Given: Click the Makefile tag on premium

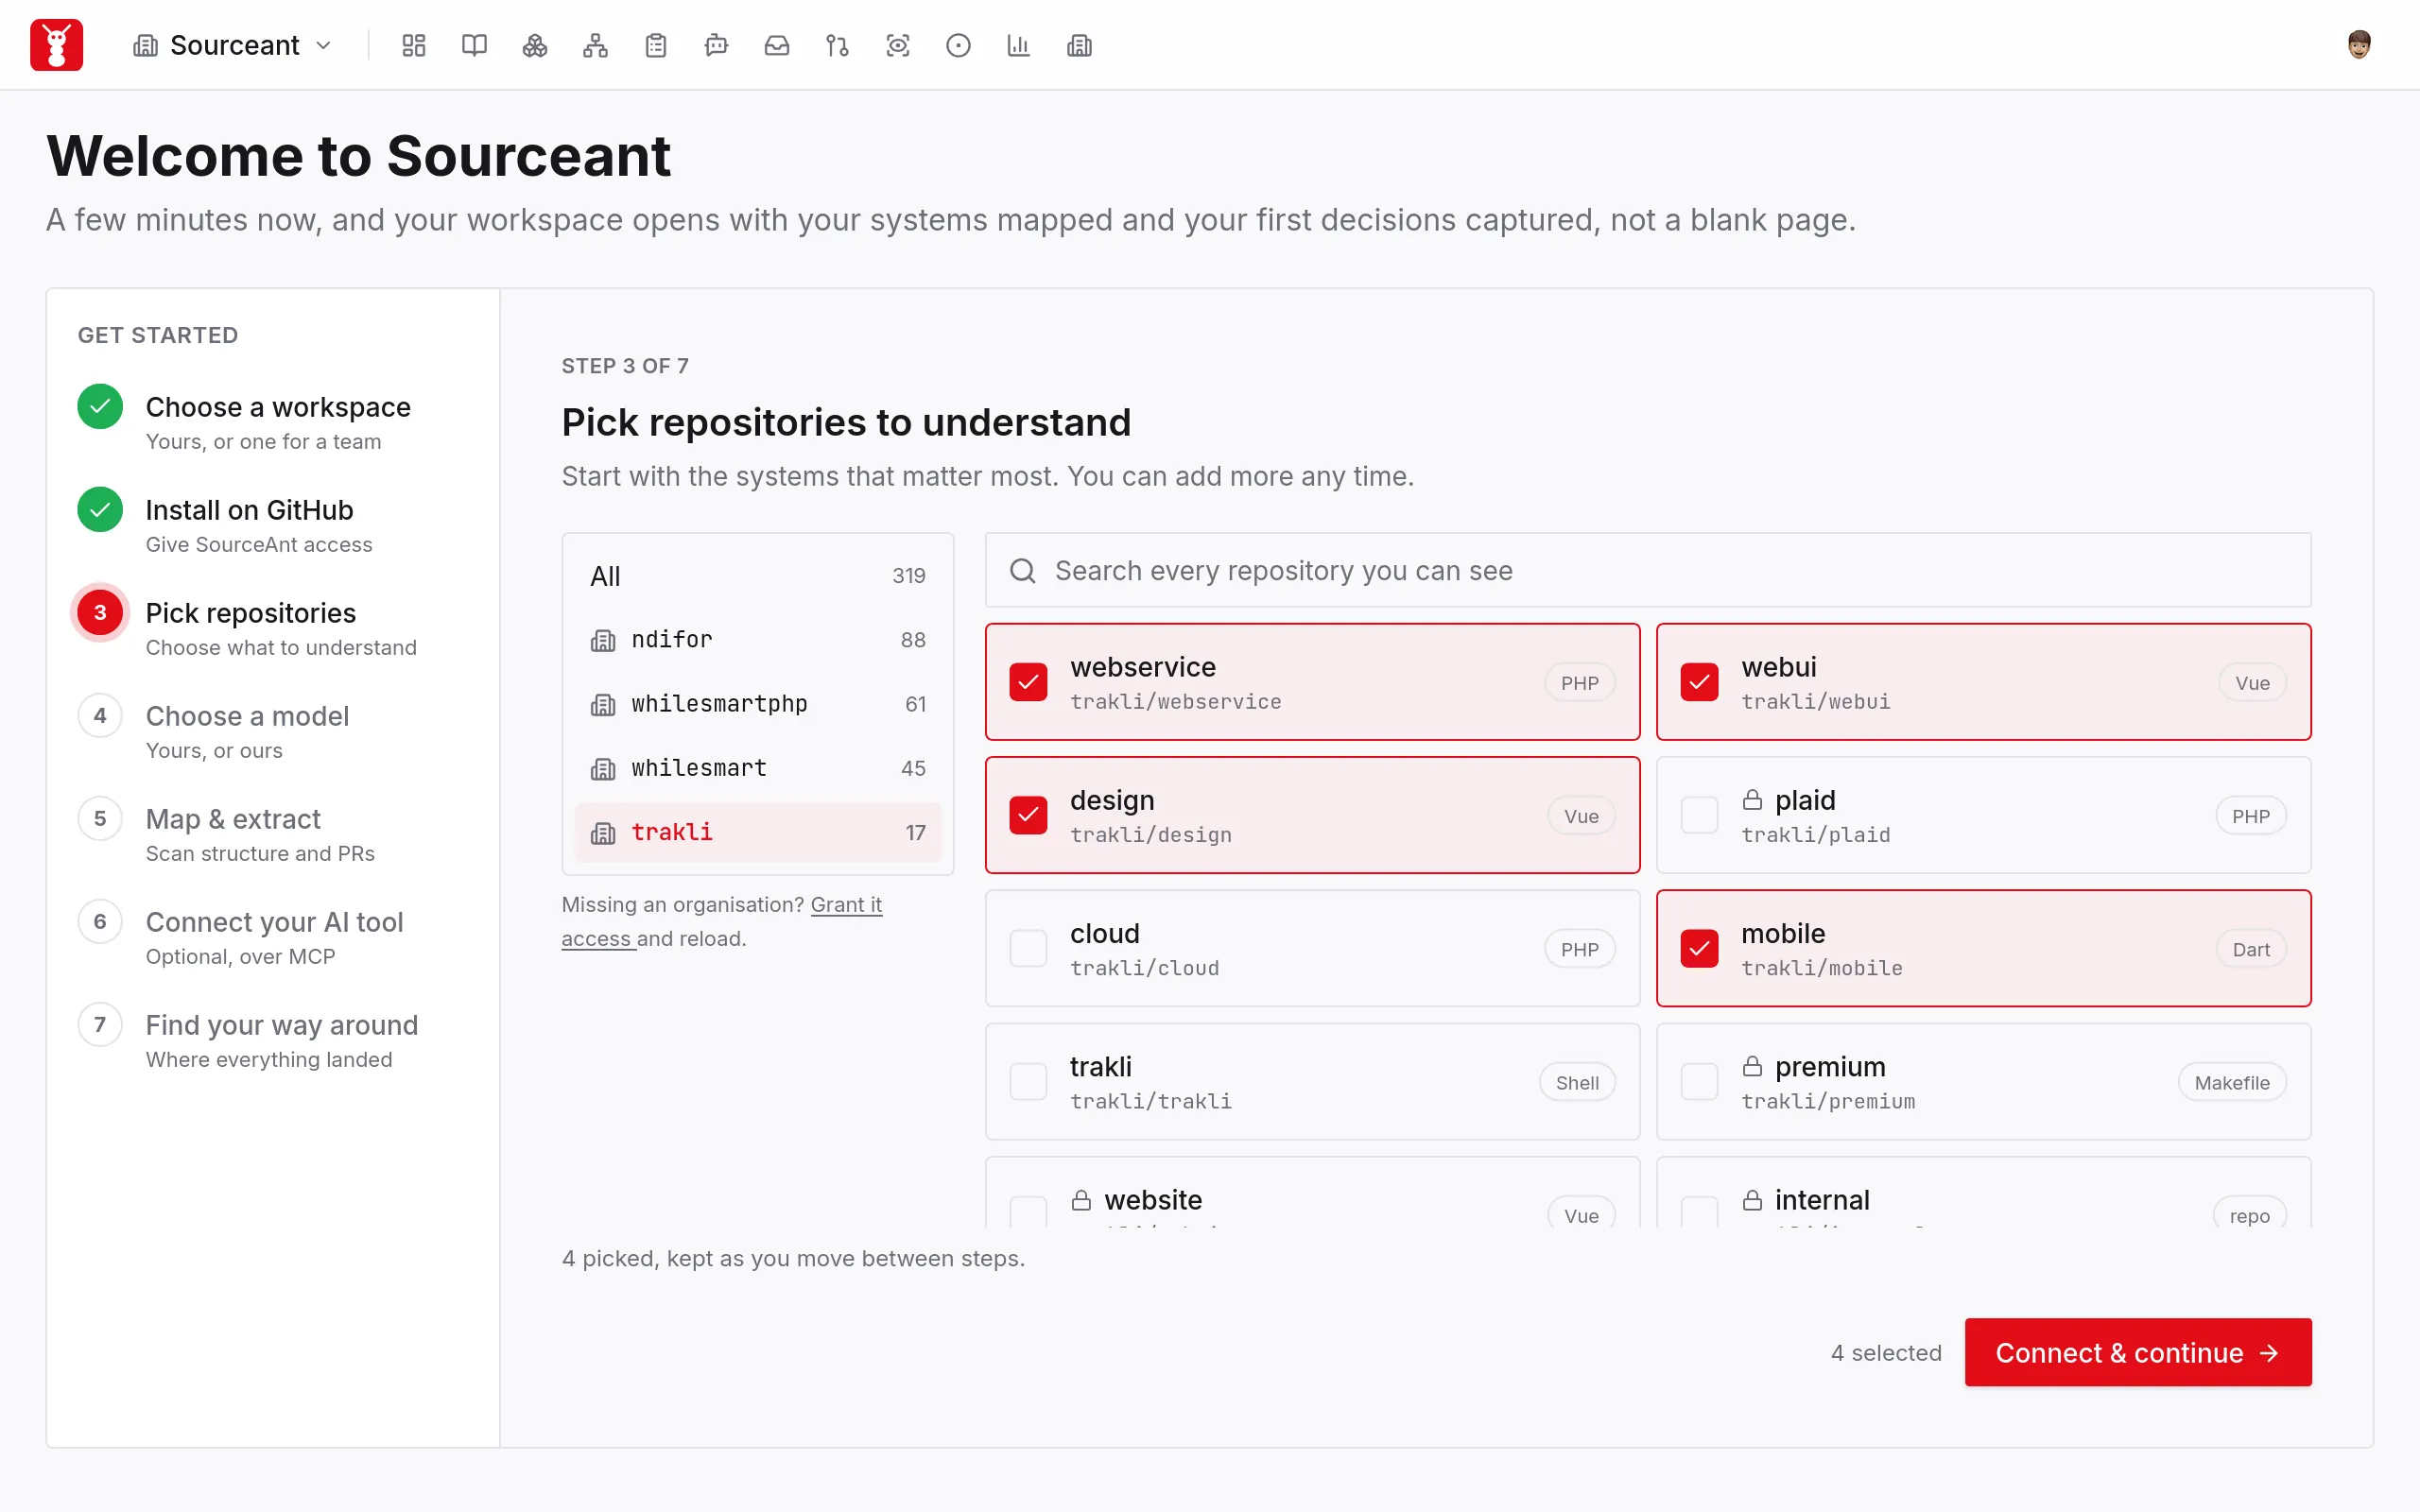Looking at the screenshot, I should point(2231,1082).
